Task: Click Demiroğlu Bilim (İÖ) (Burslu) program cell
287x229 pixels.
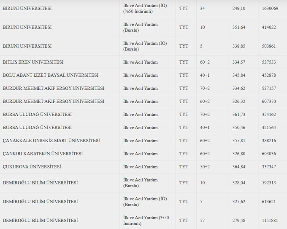Action: click(x=145, y=202)
